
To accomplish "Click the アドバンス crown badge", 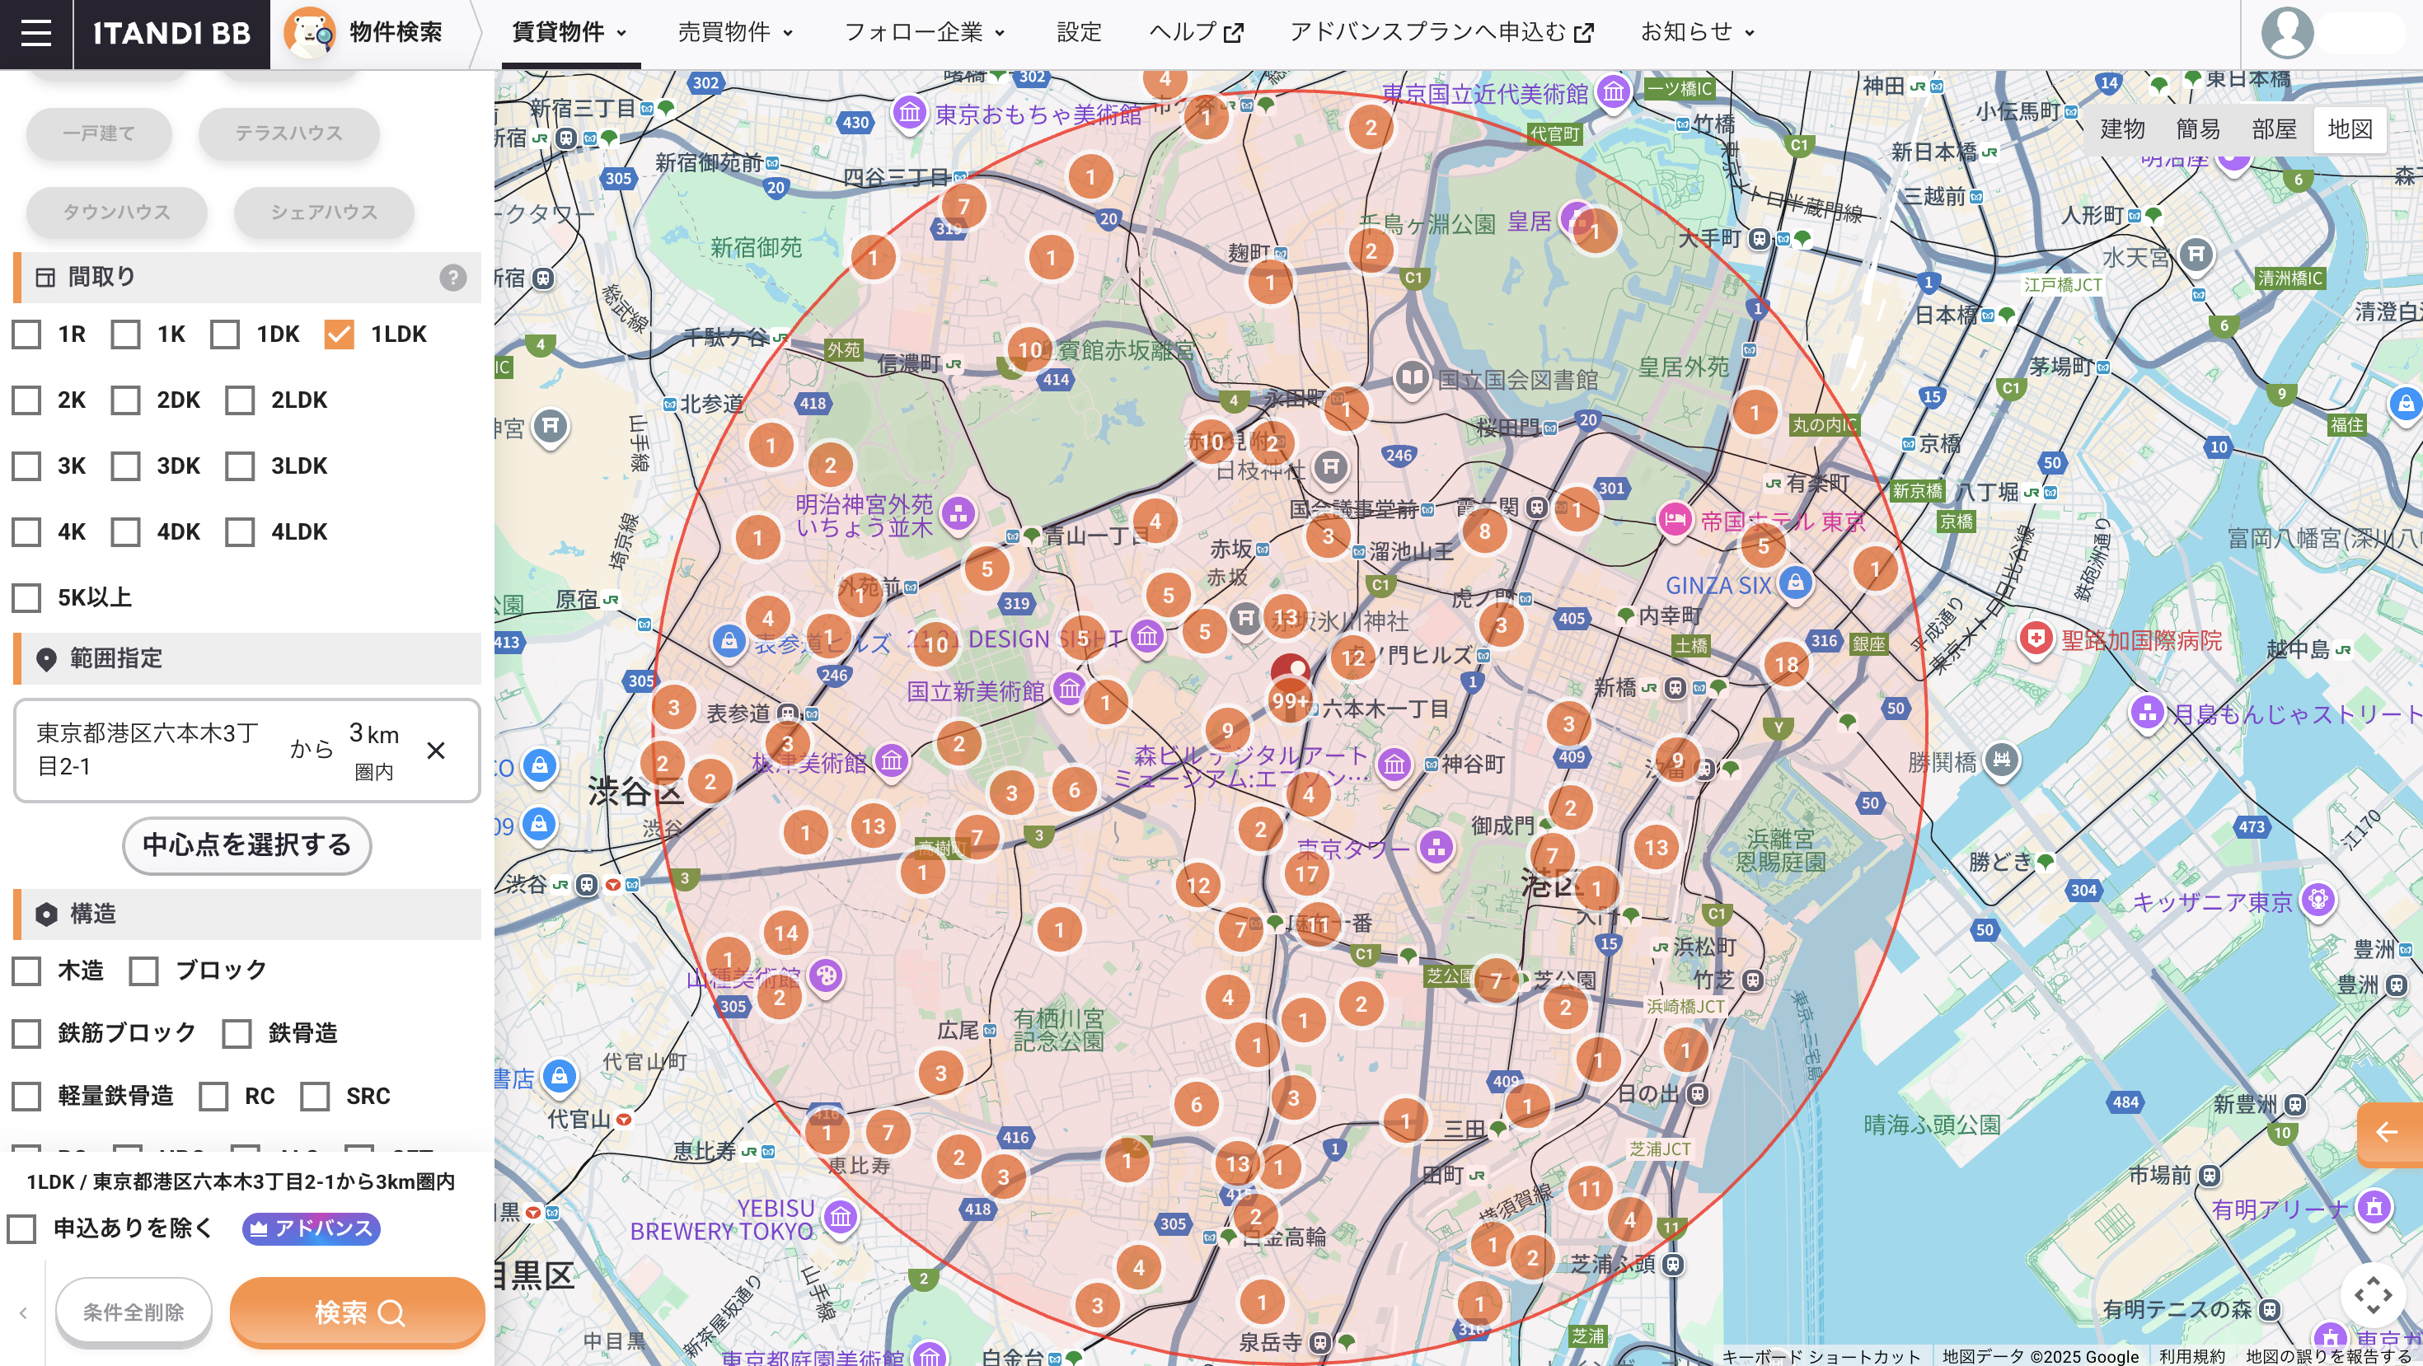I will point(312,1228).
